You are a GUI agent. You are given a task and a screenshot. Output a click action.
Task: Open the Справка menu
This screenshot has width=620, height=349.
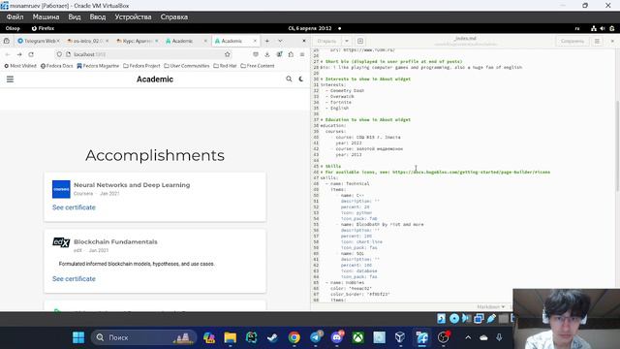[174, 17]
